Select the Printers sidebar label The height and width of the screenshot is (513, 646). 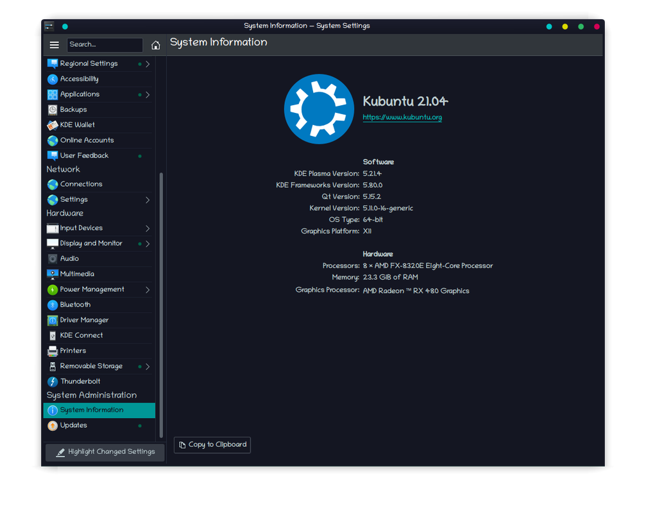(x=73, y=351)
